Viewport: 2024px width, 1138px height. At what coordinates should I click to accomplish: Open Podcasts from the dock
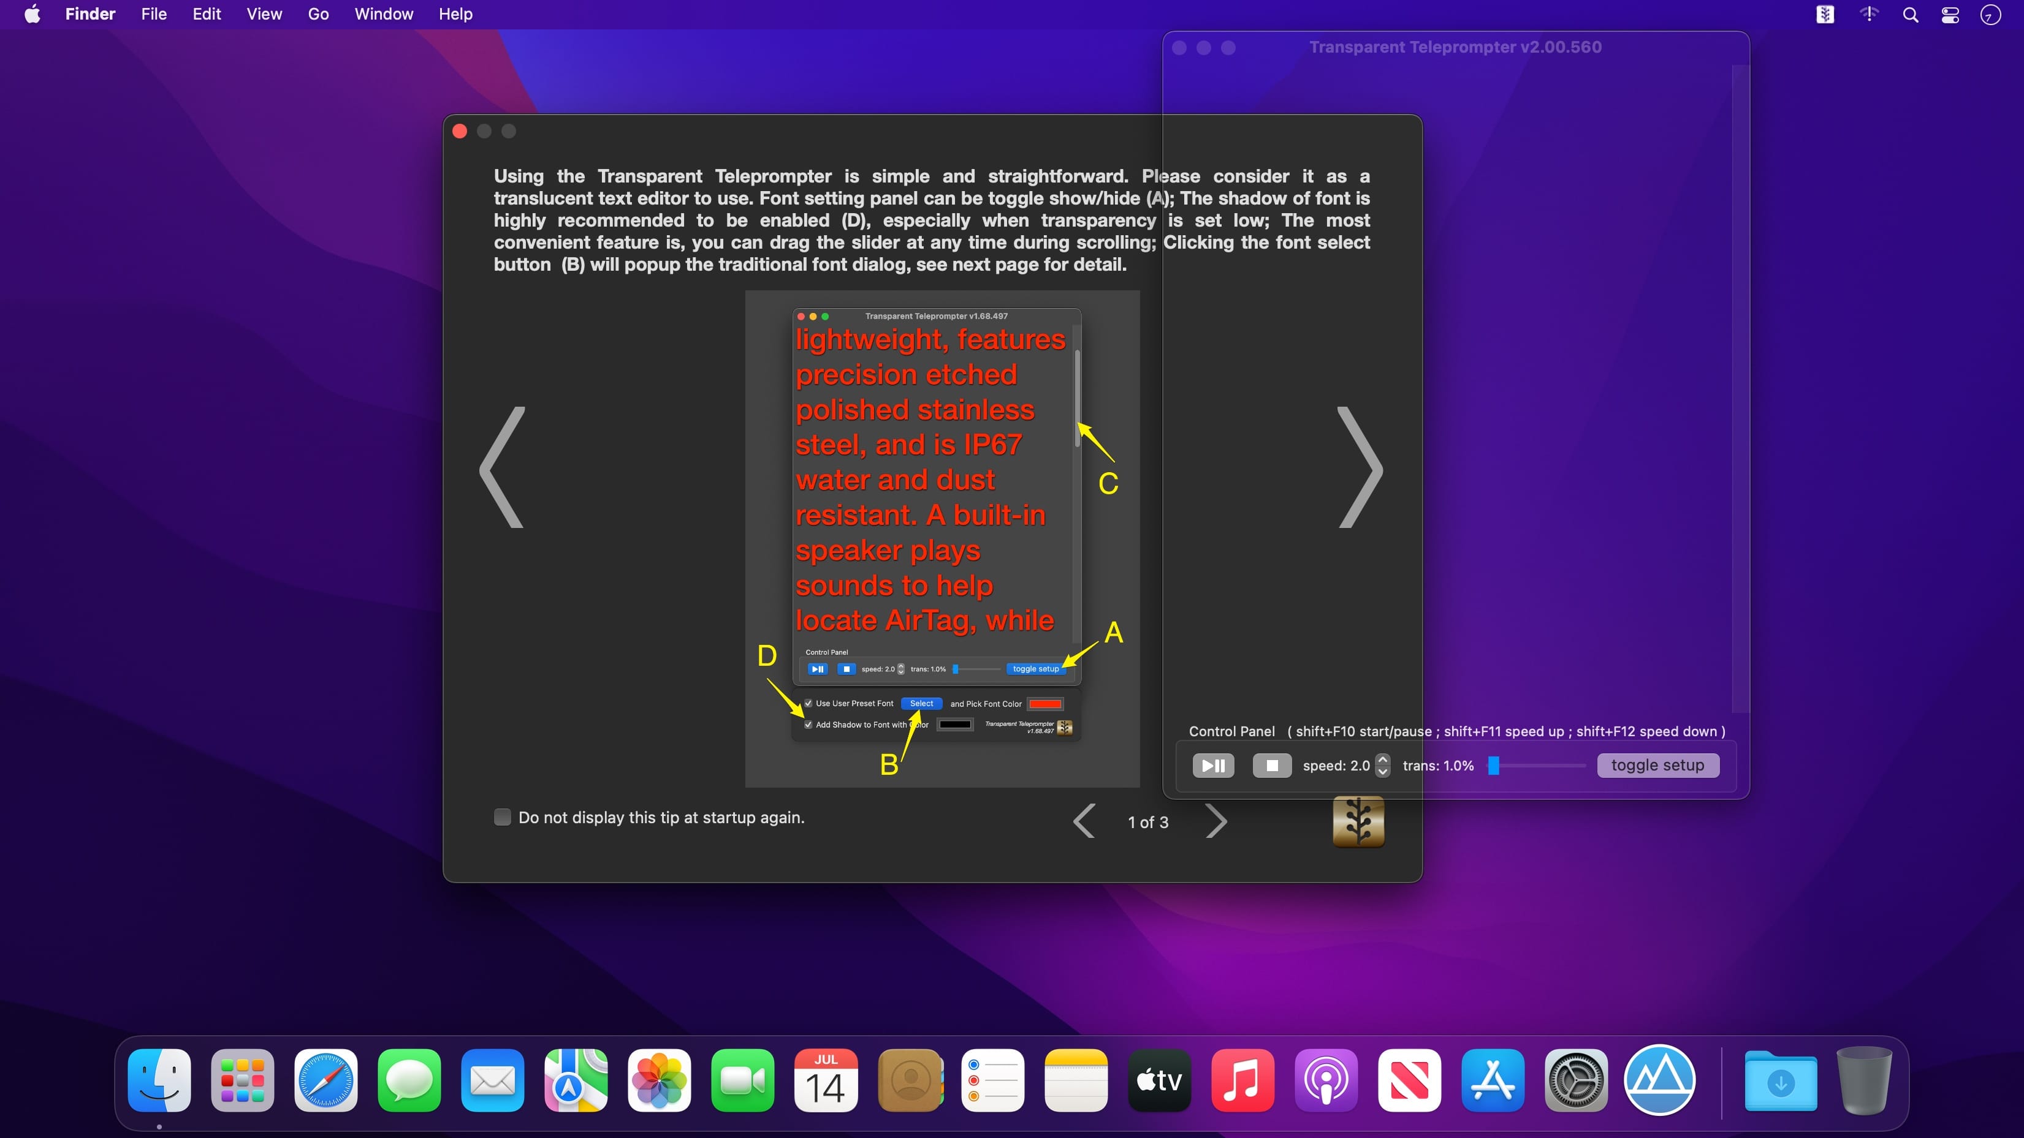point(1325,1080)
